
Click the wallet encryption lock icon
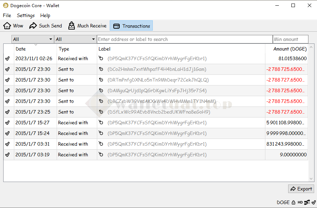(293, 202)
